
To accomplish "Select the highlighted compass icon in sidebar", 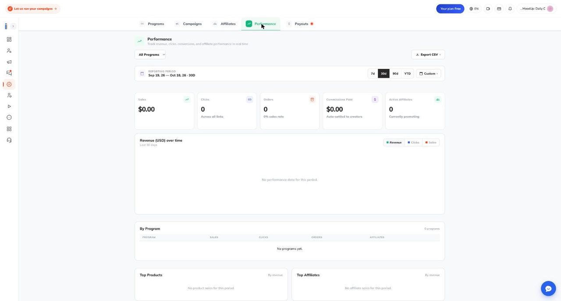I will point(9,84).
